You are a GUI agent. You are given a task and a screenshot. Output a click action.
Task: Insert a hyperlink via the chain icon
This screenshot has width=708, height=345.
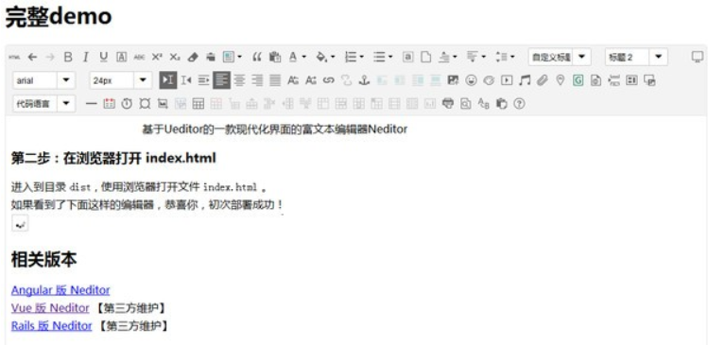tap(329, 80)
